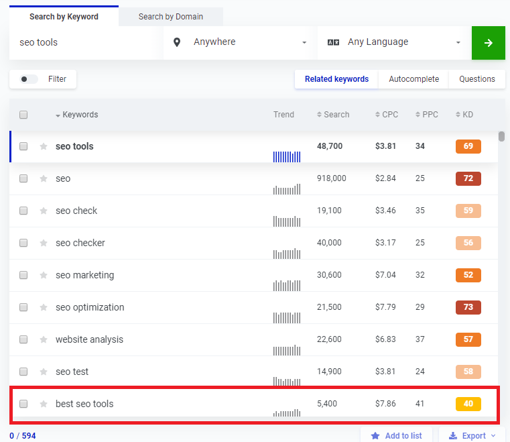Star the 'website analysis' keyword
Viewport: 510px width, 442px height.
click(44, 339)
